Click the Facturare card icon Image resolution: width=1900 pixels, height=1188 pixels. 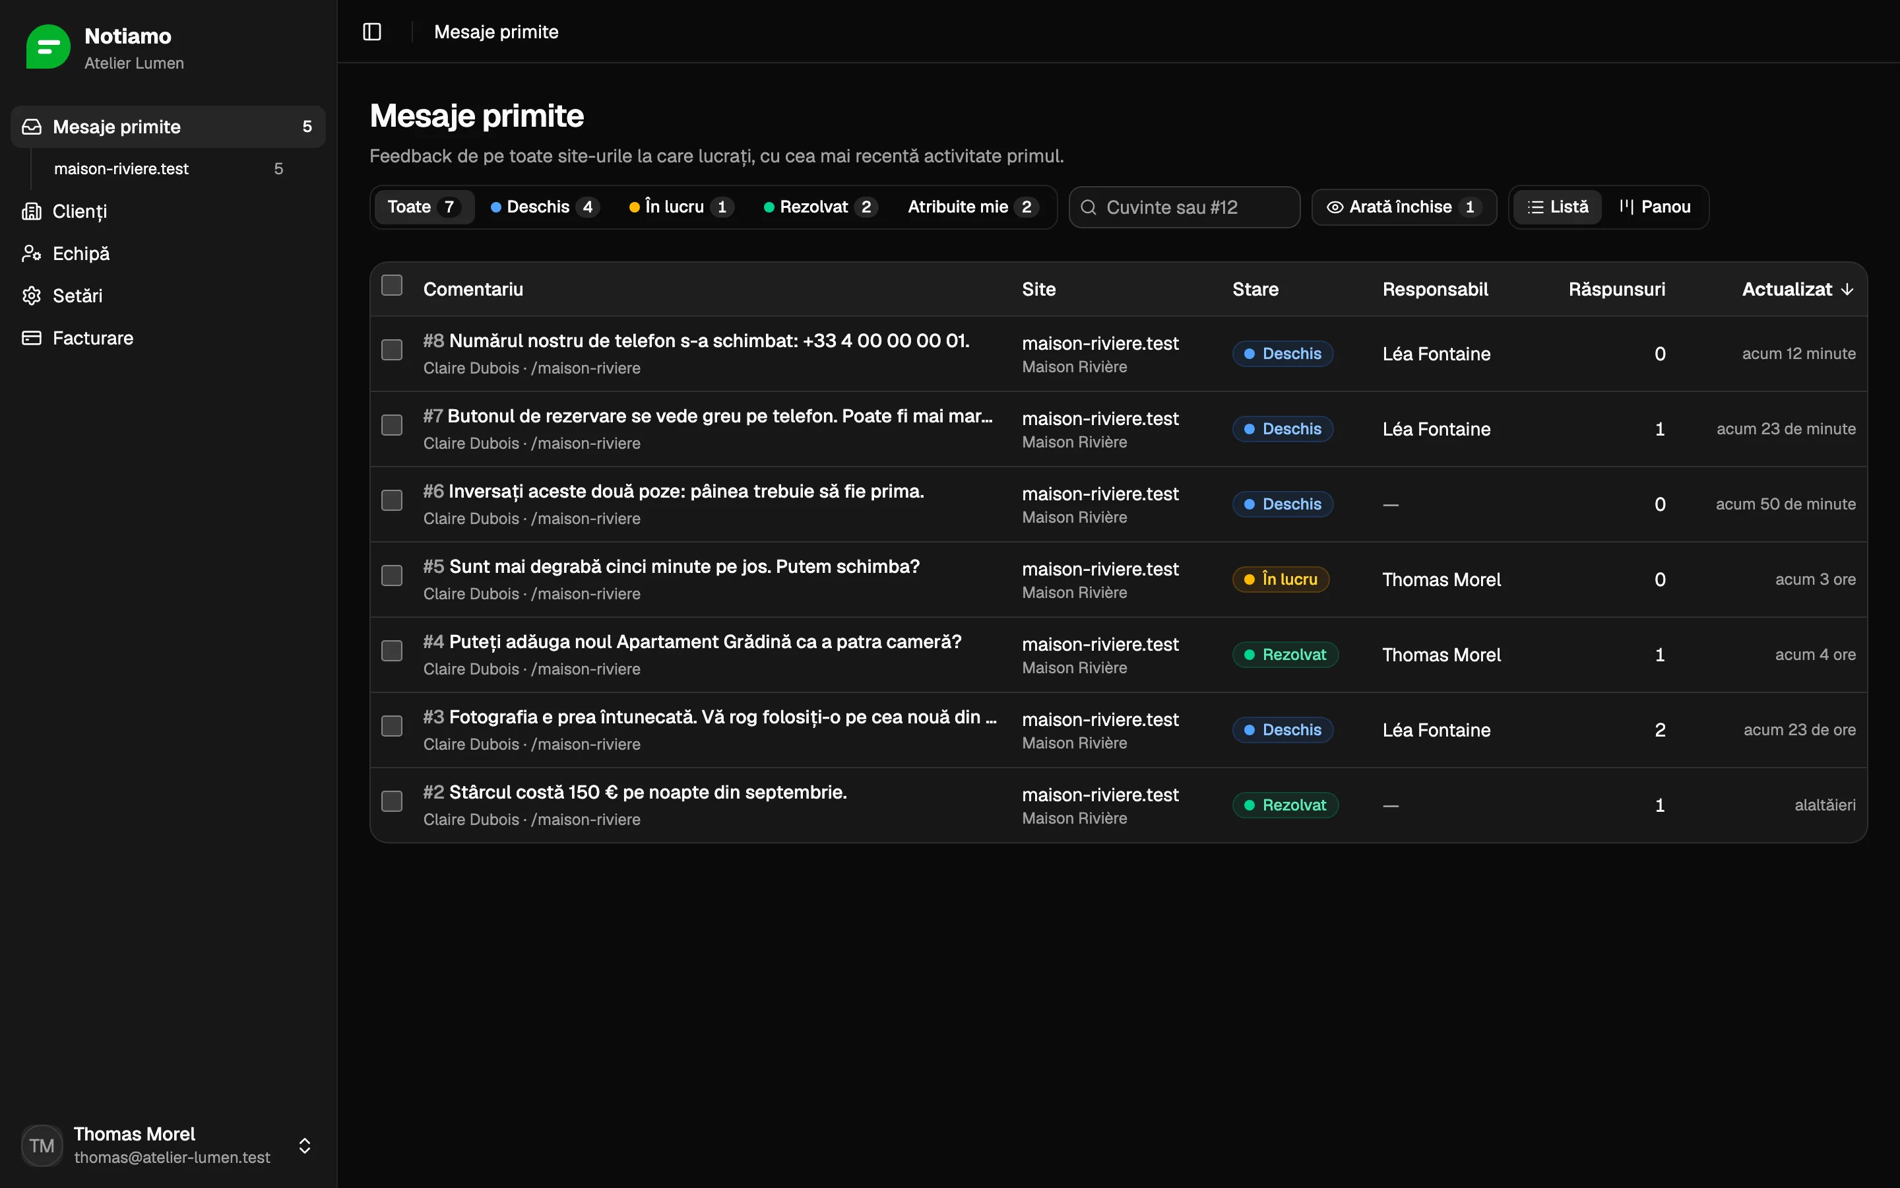pos(32,338)
